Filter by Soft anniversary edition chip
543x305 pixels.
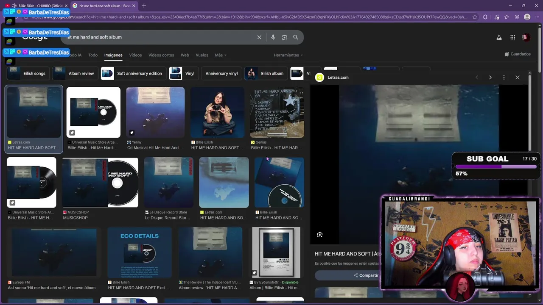133,73
